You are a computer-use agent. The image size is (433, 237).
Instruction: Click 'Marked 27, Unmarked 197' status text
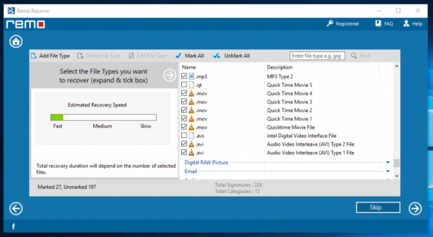[x=67, y=187]
